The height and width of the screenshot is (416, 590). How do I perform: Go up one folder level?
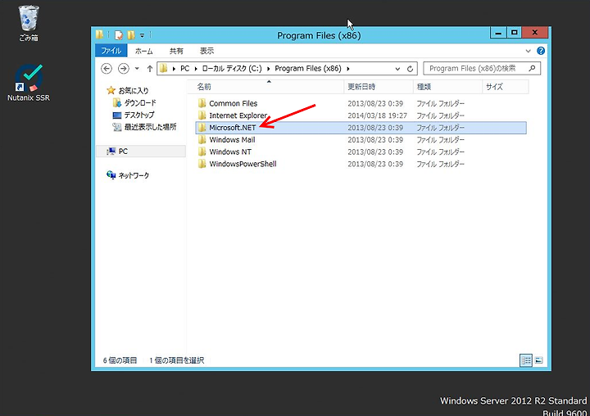[x=150, y=69]
